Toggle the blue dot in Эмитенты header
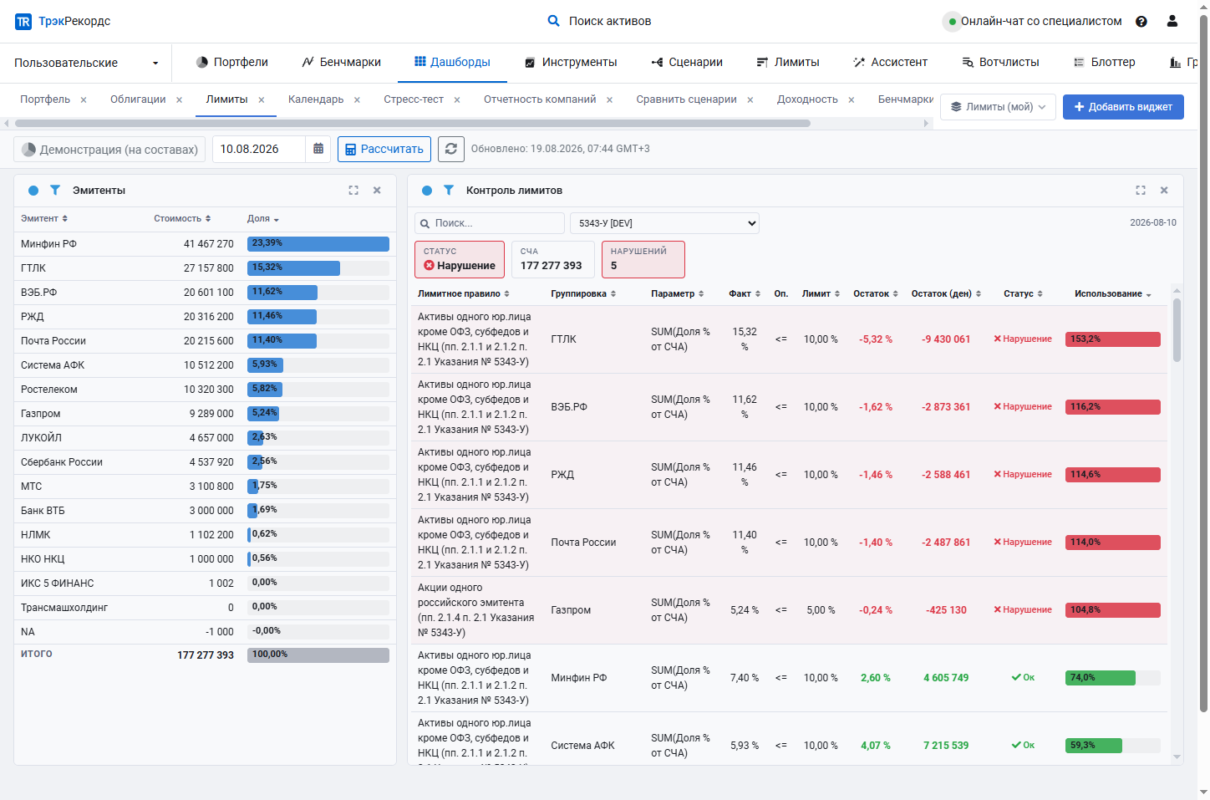Viewport: 1210px width, 800px height. coord(33,191)
